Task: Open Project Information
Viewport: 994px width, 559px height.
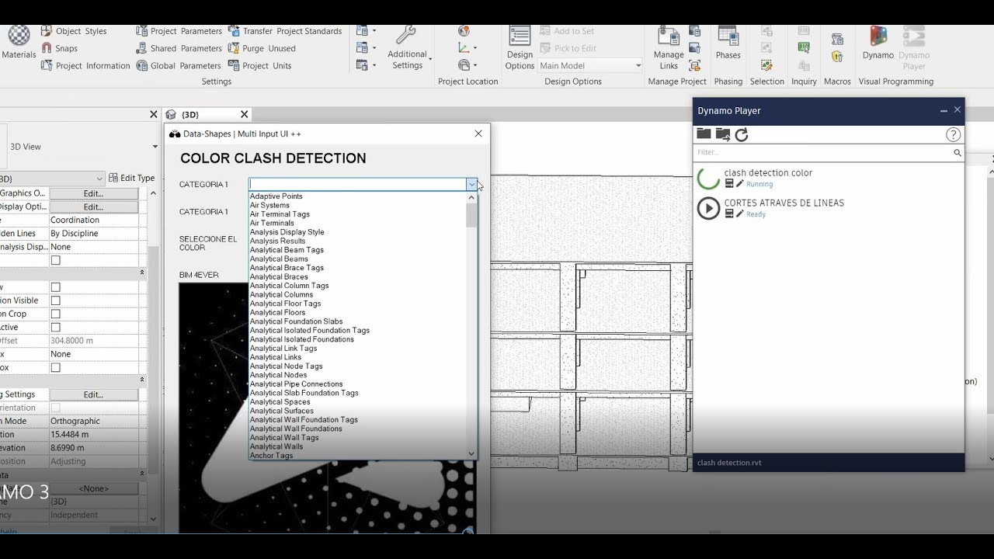Action: tap(85, 66)
